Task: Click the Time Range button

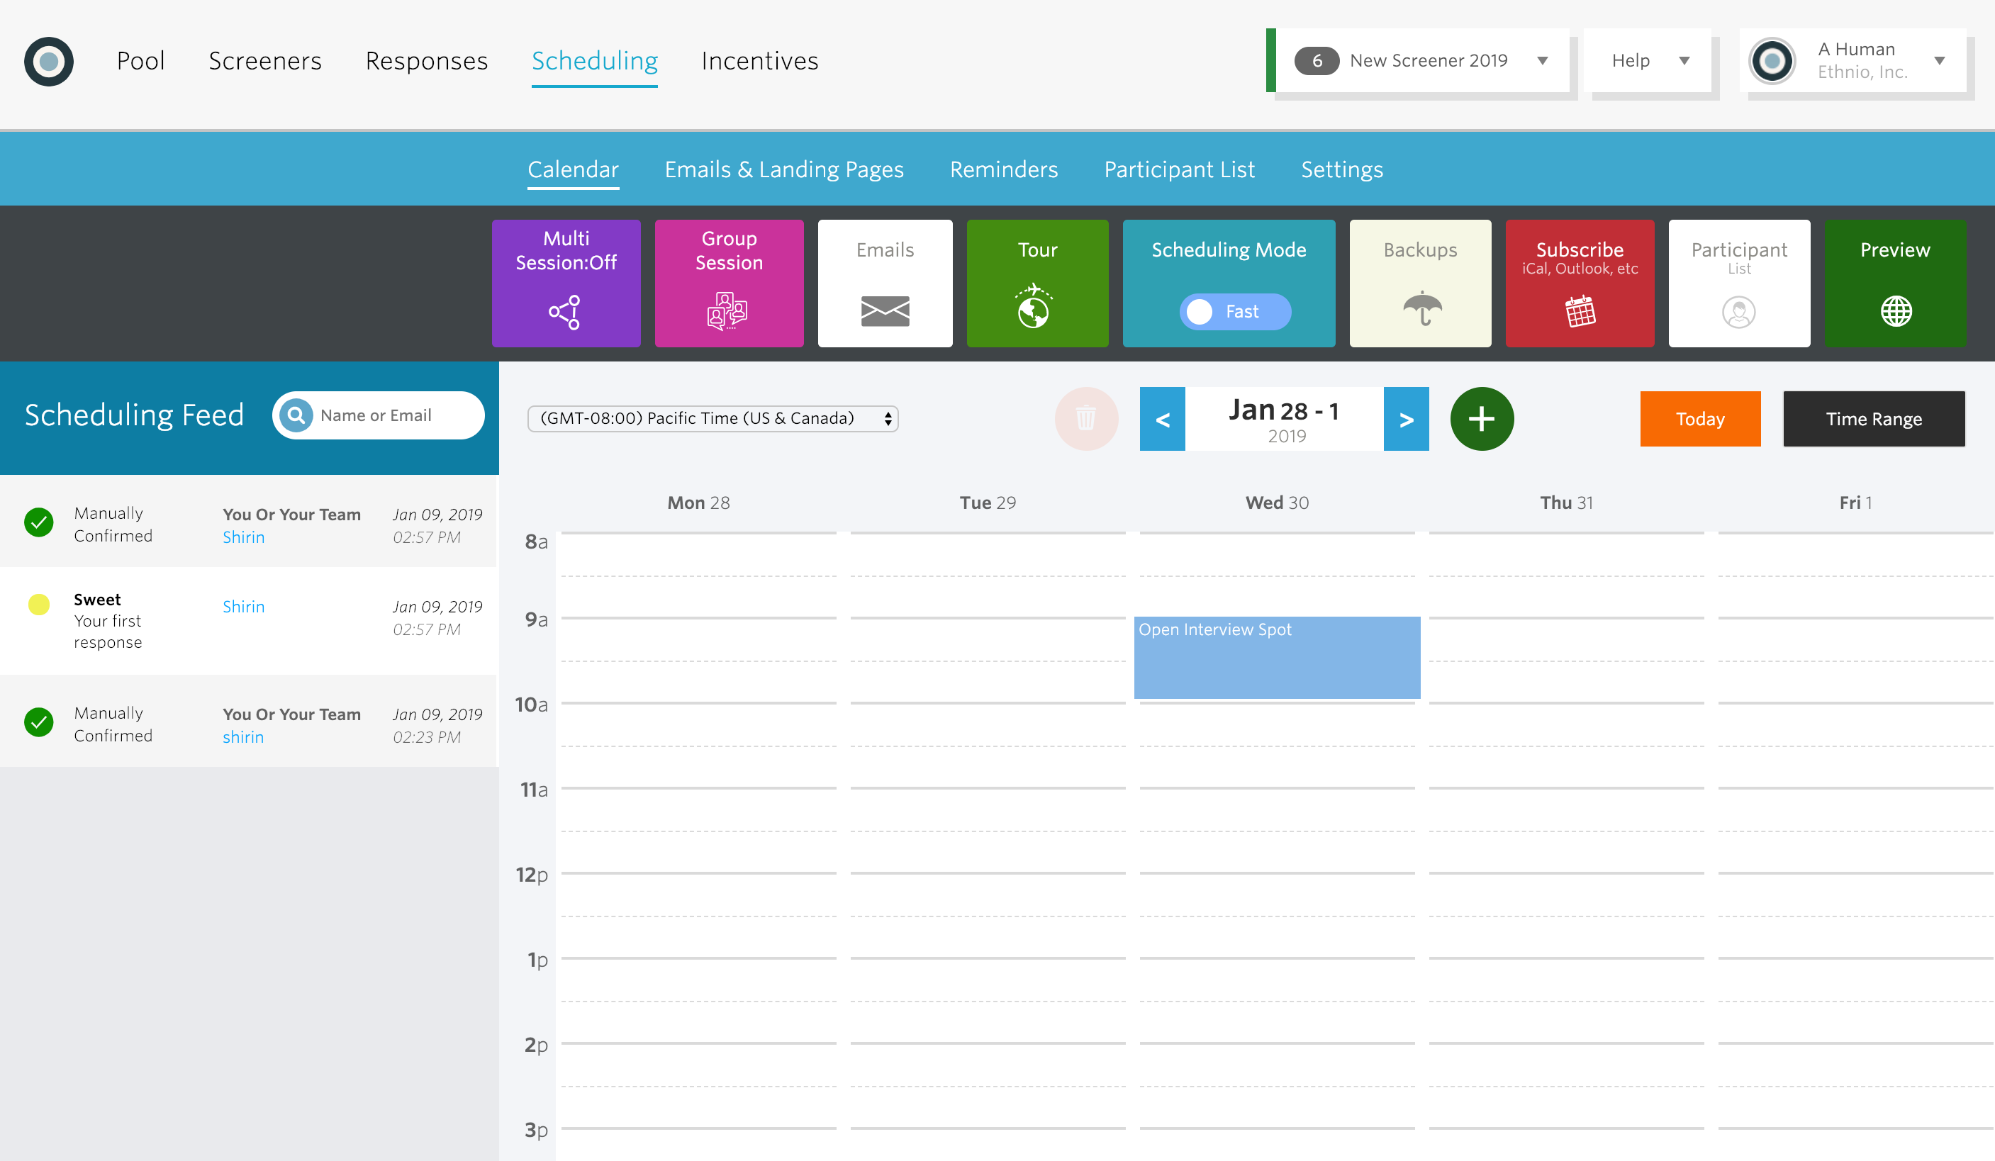Action: 1874,419
